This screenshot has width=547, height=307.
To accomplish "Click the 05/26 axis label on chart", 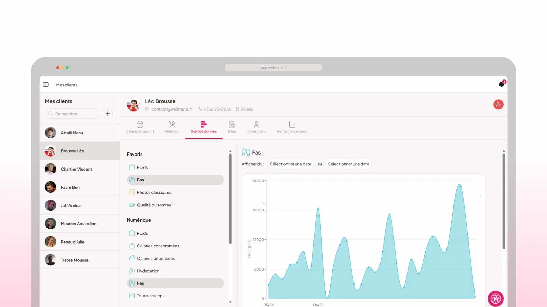I will click(268, 305).
